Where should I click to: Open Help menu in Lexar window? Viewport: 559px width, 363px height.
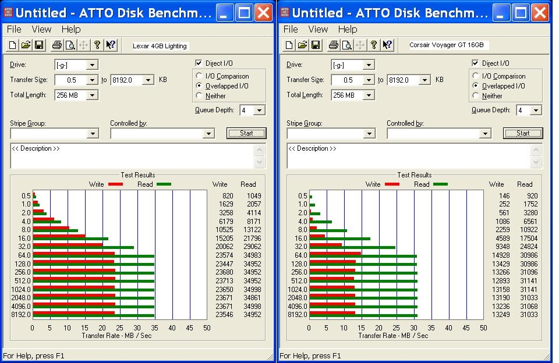tap(71, 29)
